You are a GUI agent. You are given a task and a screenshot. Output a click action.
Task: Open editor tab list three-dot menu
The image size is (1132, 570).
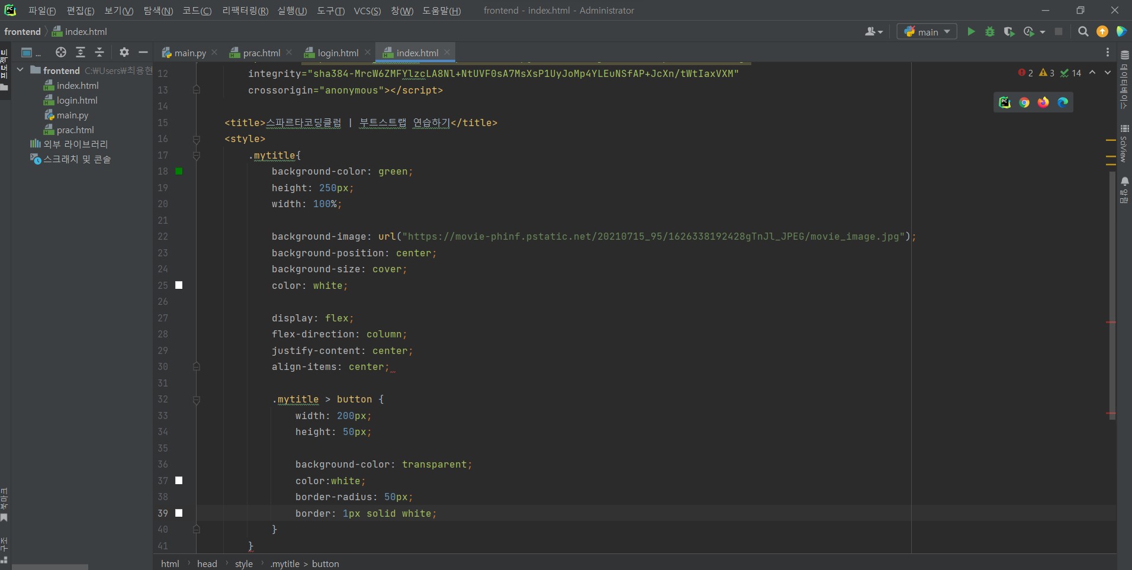point(1108,52)
